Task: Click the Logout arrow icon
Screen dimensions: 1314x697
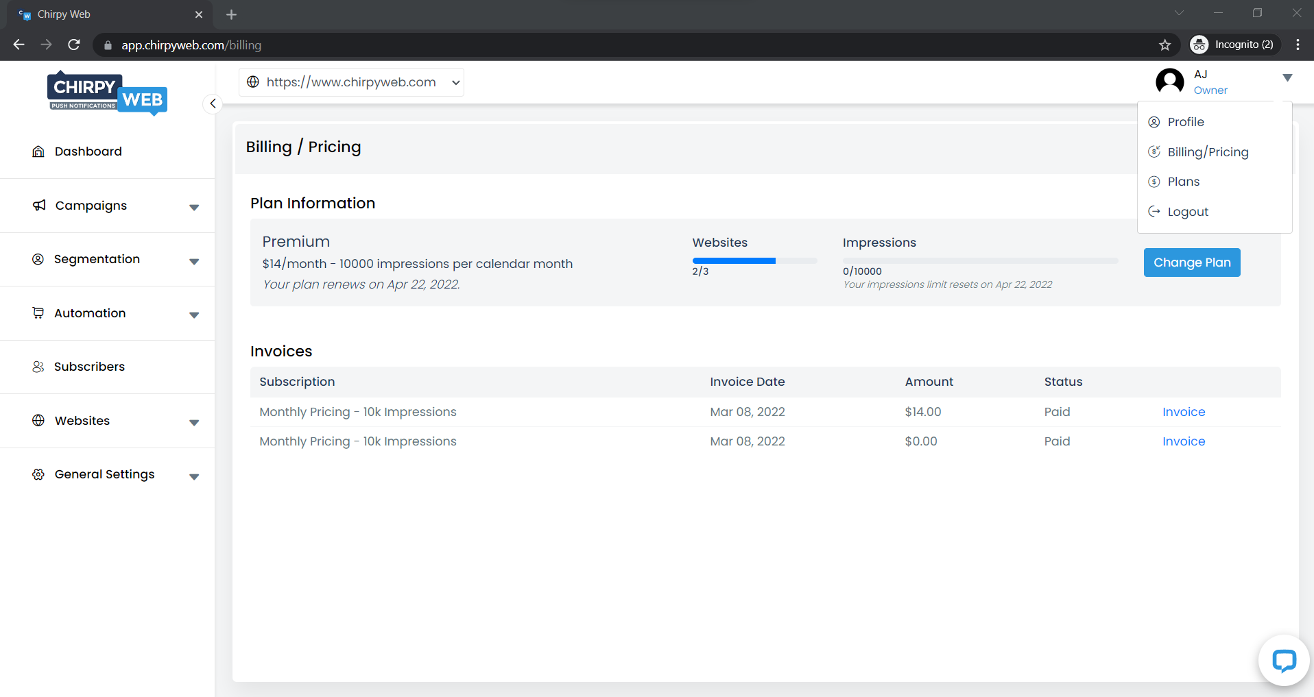Action: 1154,211
